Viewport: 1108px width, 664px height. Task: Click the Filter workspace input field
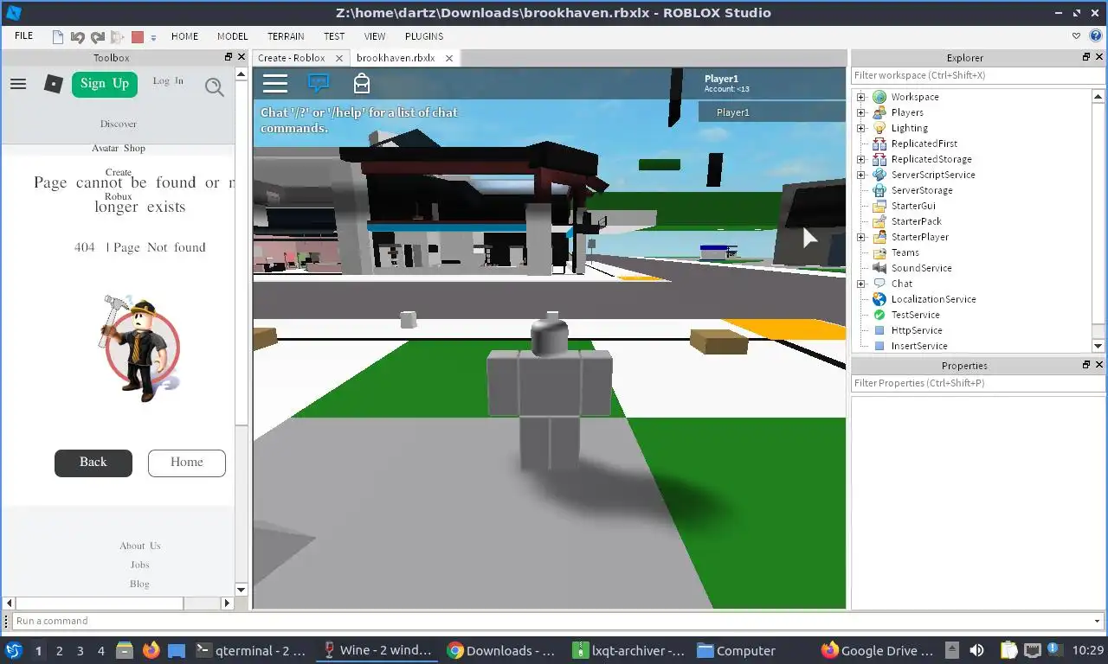978,75
